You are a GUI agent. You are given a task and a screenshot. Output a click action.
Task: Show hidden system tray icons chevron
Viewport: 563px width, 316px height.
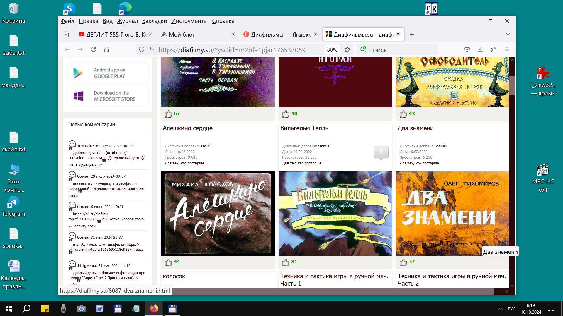point(501,309)
